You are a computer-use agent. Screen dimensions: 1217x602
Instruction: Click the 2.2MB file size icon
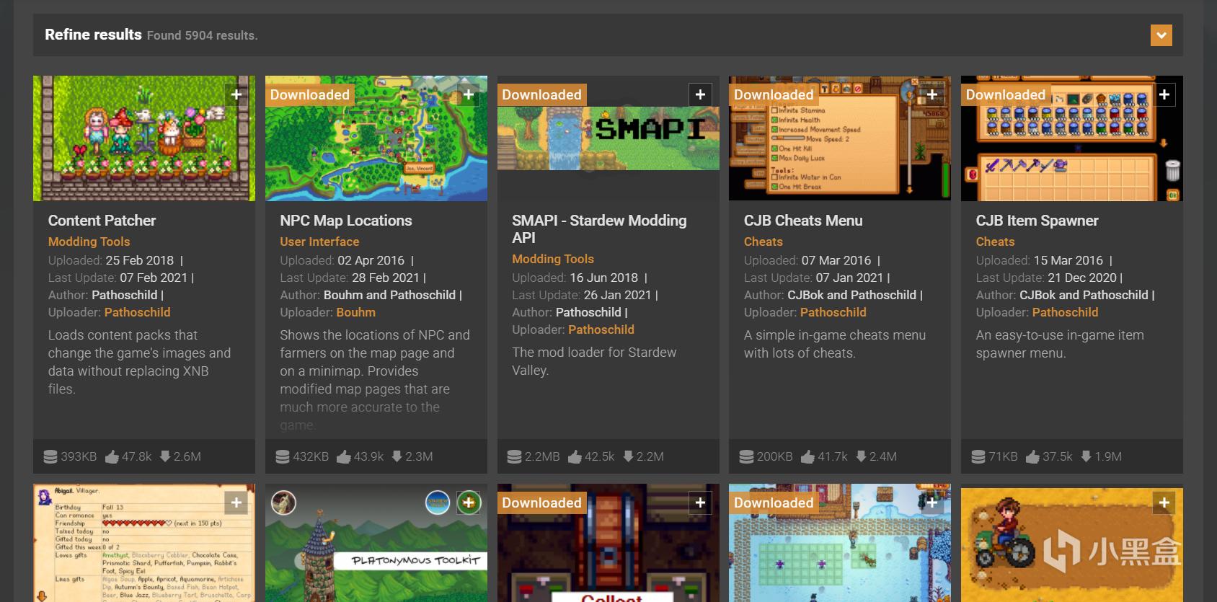[x=514, y=456]
